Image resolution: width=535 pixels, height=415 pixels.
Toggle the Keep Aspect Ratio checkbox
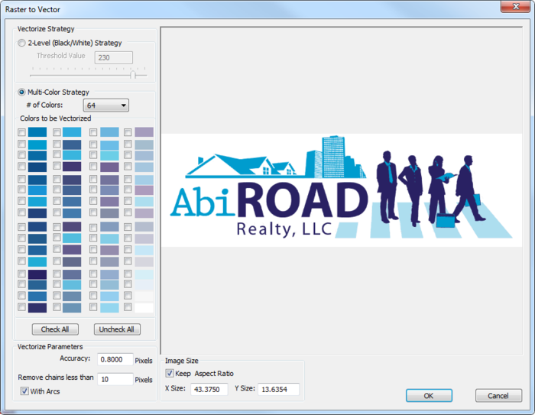pyautogui.click(x=170, y=374)
